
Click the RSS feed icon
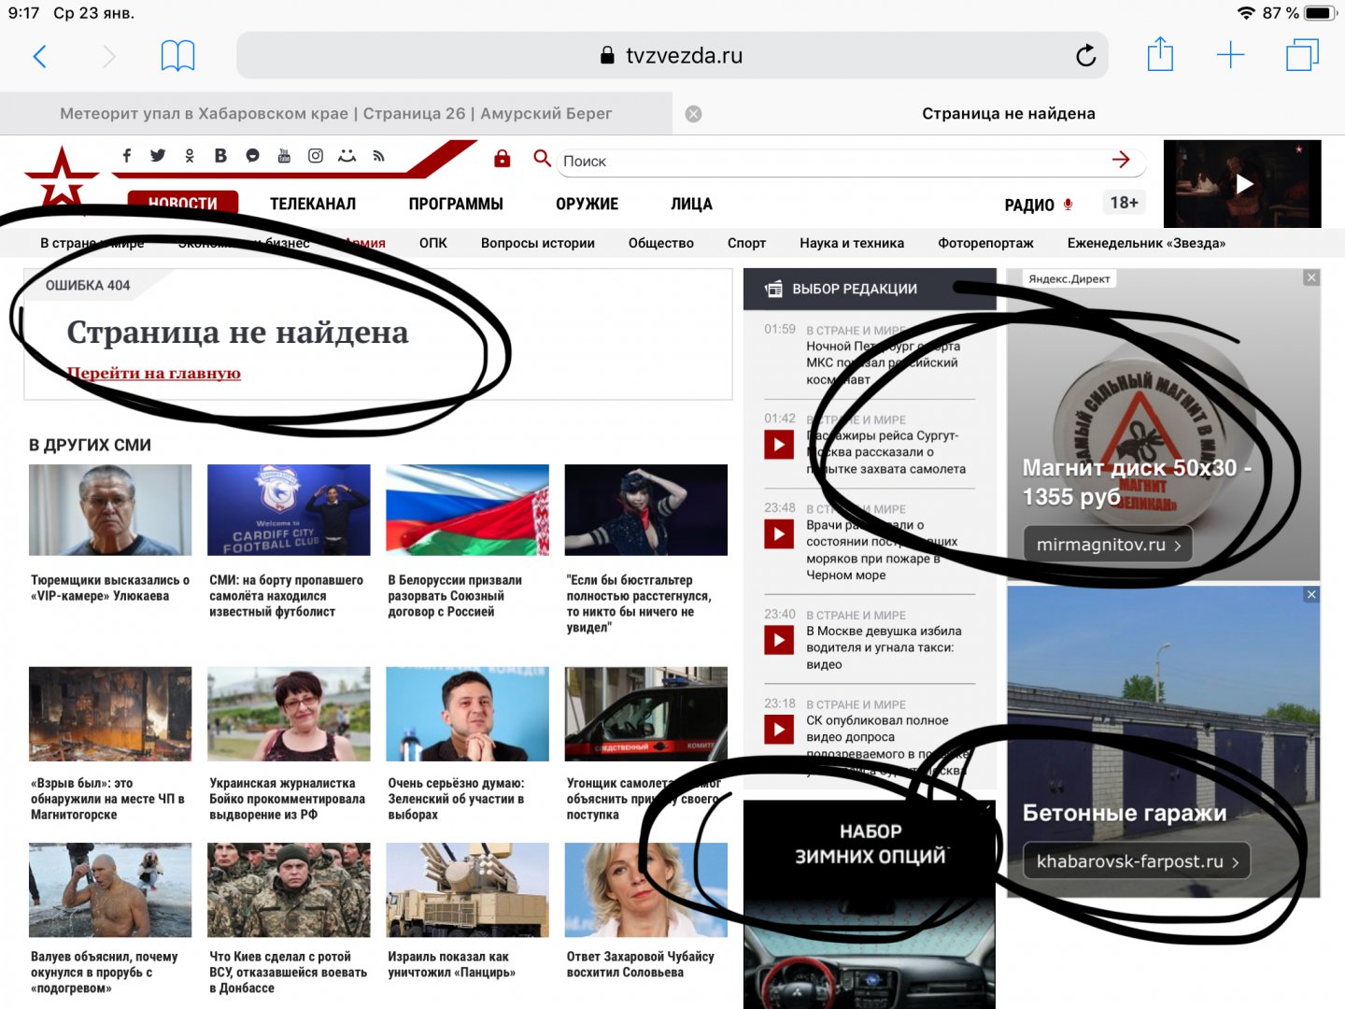(x=378, y=156)
